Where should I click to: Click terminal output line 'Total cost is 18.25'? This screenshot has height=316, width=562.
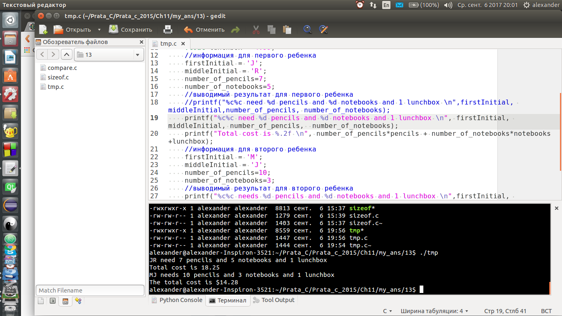coord(184,267)
